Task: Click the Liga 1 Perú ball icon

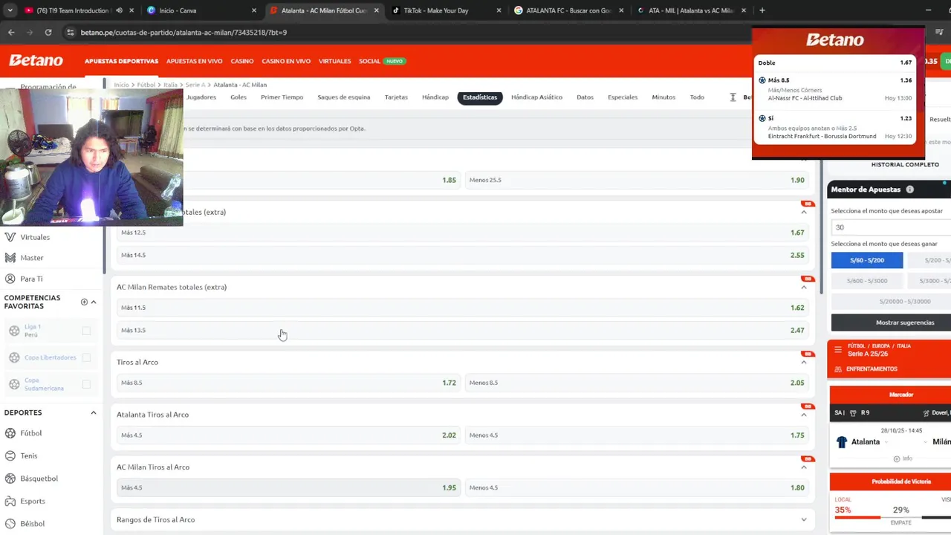Action: pos(14,331)
